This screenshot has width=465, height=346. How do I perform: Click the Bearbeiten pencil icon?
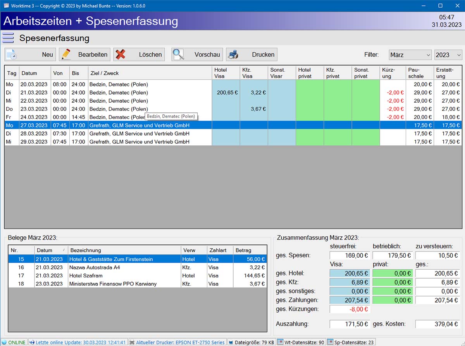pos(66,55)
